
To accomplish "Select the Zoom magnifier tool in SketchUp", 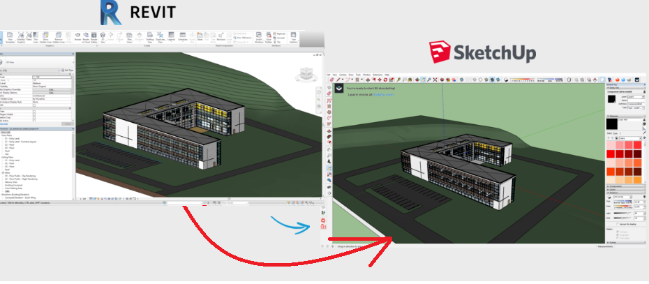I will pyautogui.click(x=429, y=80).
